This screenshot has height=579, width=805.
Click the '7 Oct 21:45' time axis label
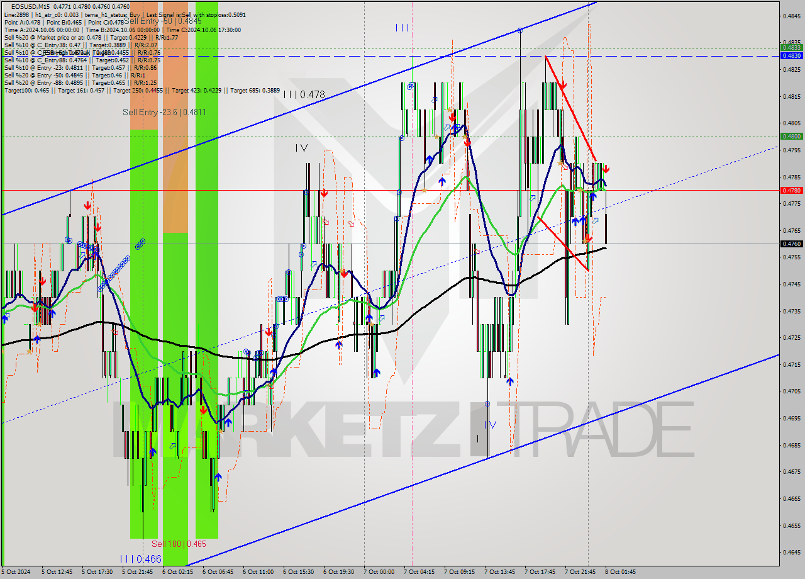click(x=580, y=572)
